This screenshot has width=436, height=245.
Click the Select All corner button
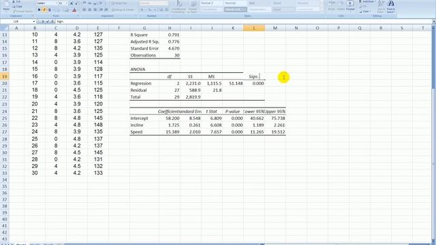5,28
